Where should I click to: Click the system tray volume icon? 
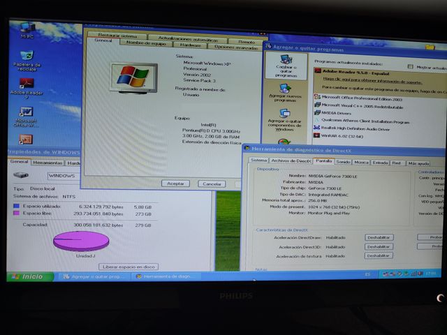[420, 274]
